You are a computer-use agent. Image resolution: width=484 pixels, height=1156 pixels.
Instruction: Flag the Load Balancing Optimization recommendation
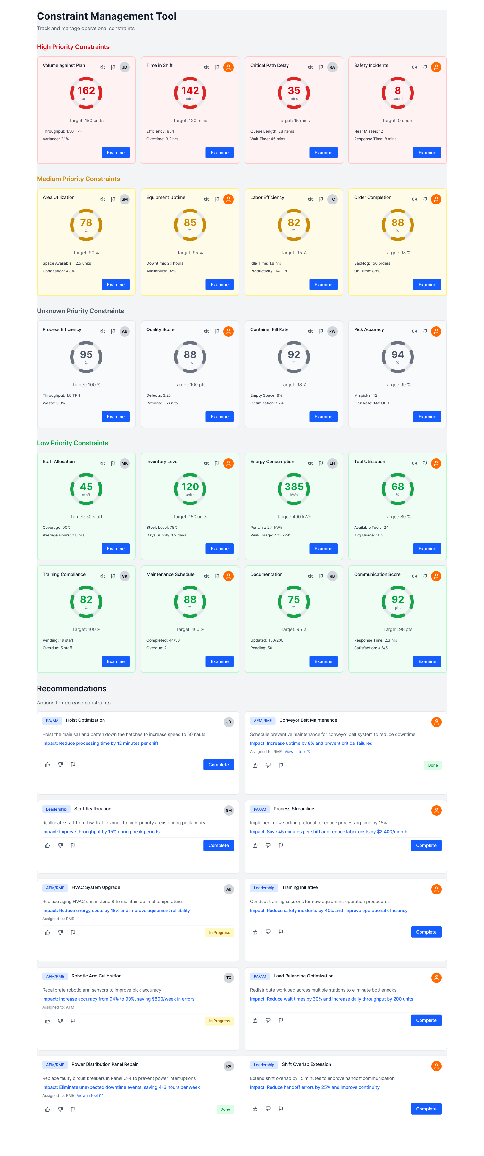[x=280, y=1020]
